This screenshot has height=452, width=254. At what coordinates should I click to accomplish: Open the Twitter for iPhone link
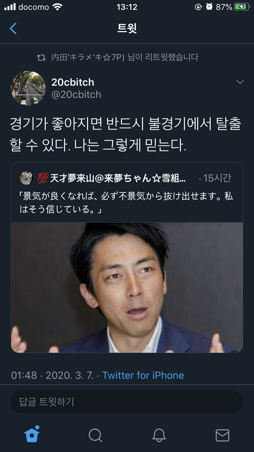coord(143,375)
